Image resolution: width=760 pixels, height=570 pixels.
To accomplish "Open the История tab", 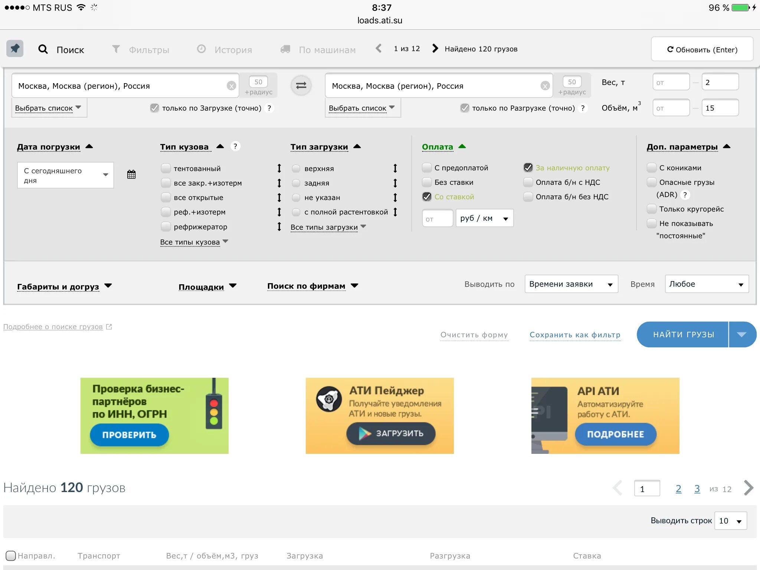I will (224, 49).
